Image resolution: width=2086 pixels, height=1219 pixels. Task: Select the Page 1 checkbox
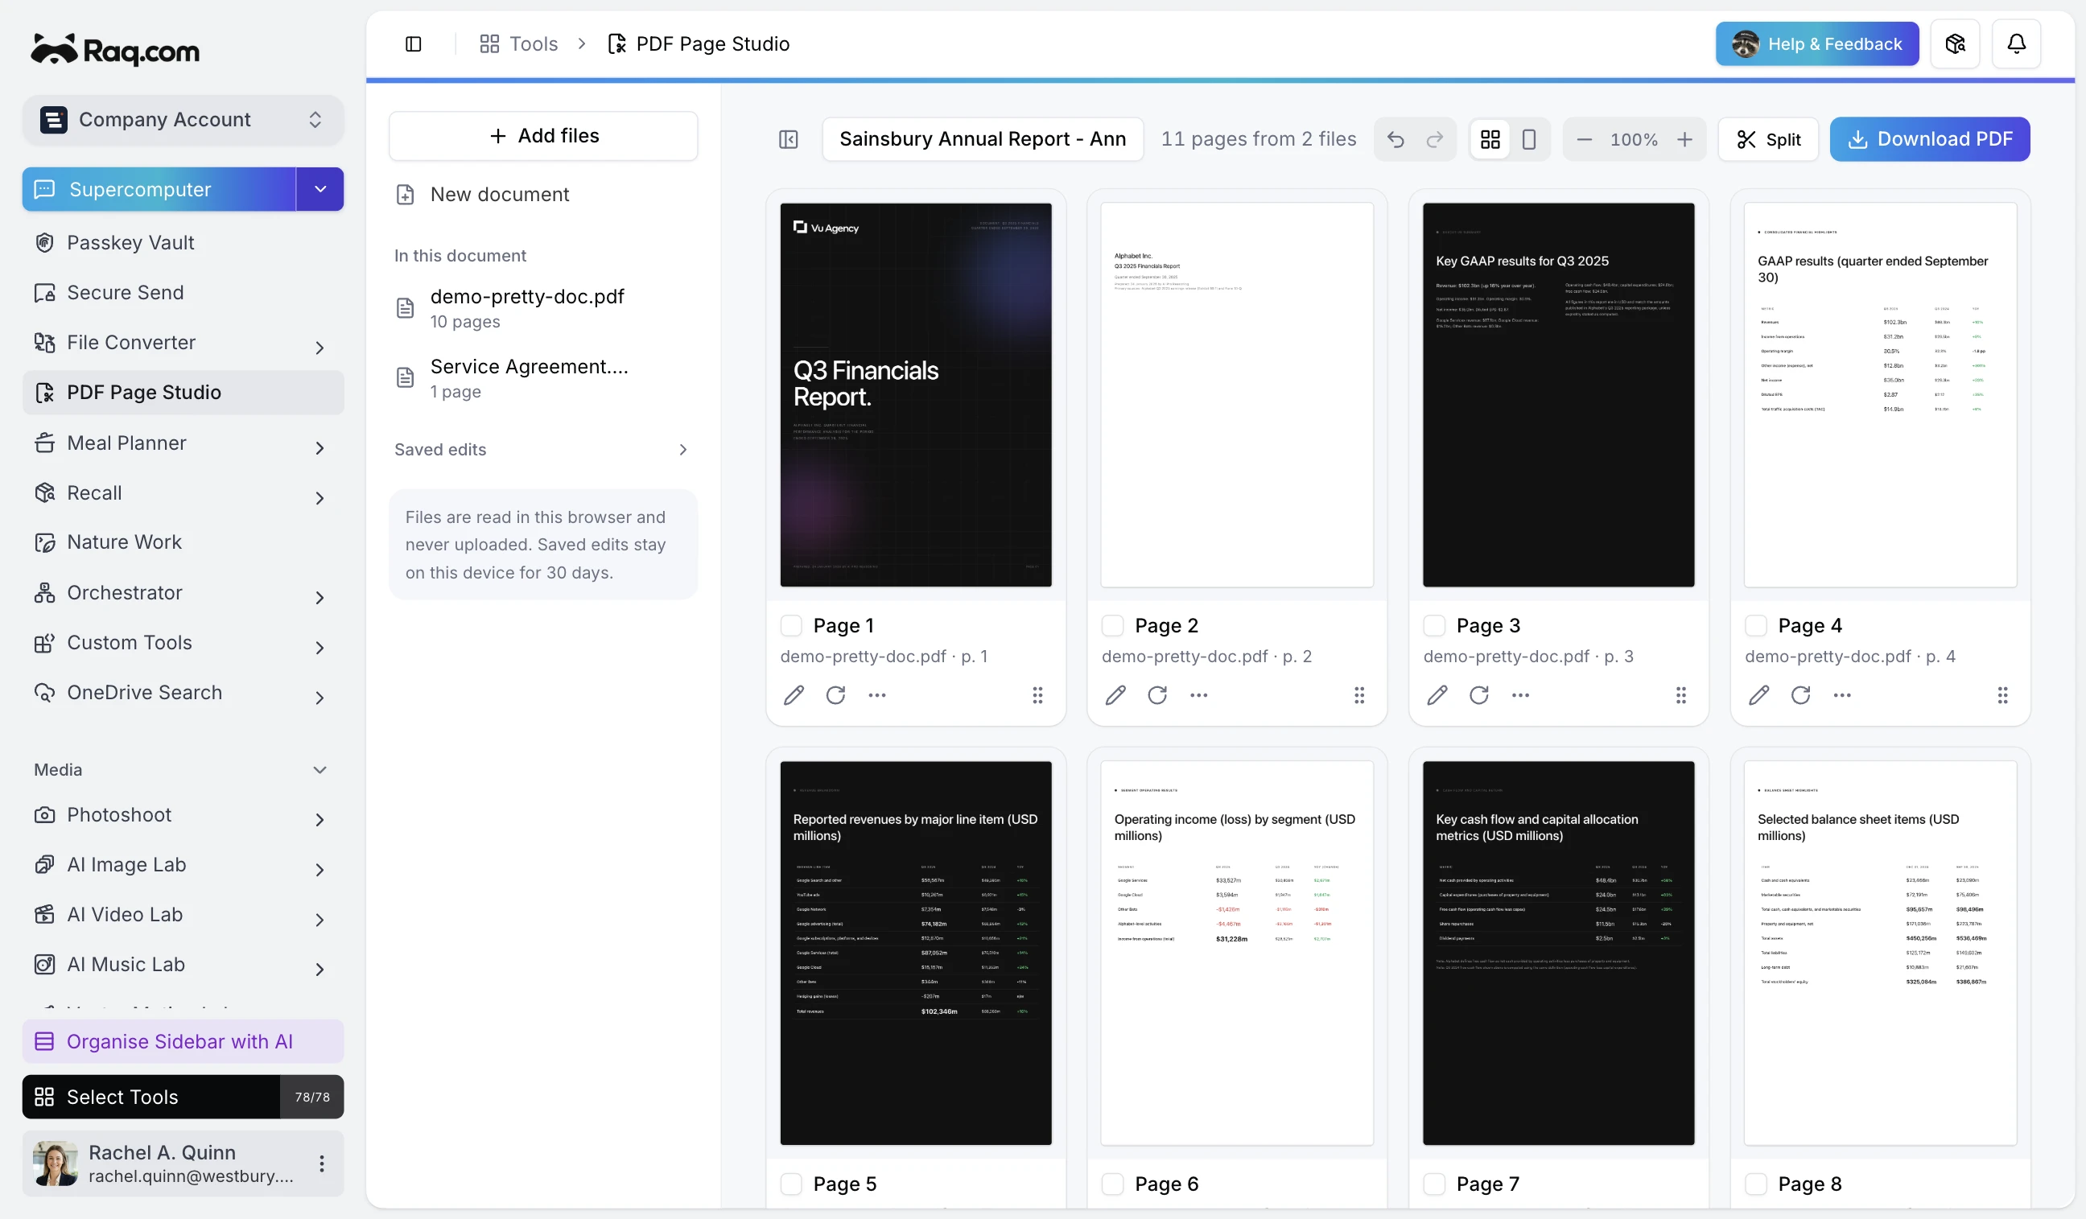pos(791,626)
